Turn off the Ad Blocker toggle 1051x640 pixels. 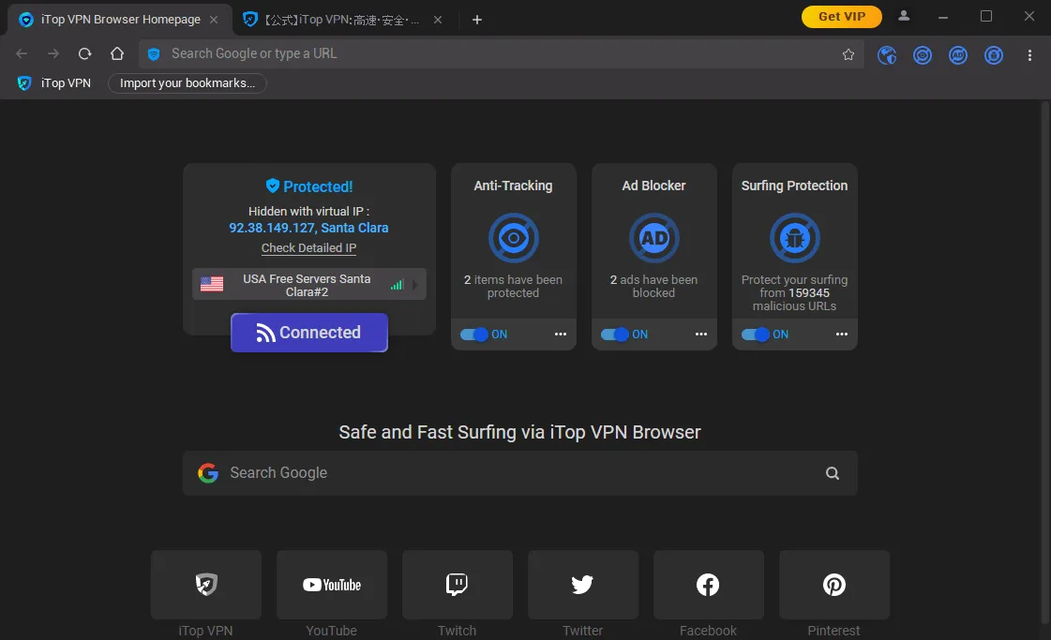point(615,335)
